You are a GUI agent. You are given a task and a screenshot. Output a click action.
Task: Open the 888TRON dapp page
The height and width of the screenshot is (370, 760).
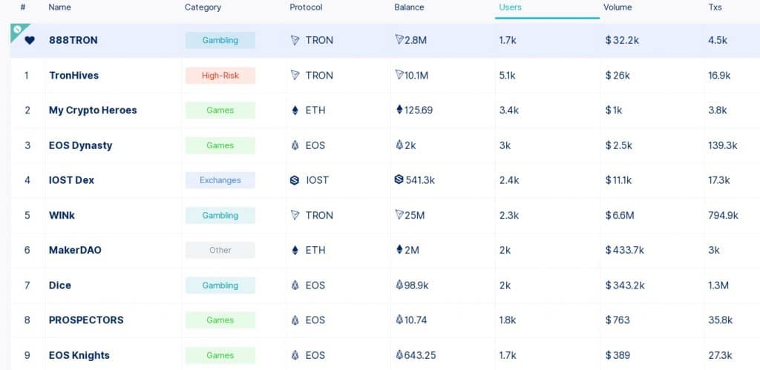pos(73,41)
